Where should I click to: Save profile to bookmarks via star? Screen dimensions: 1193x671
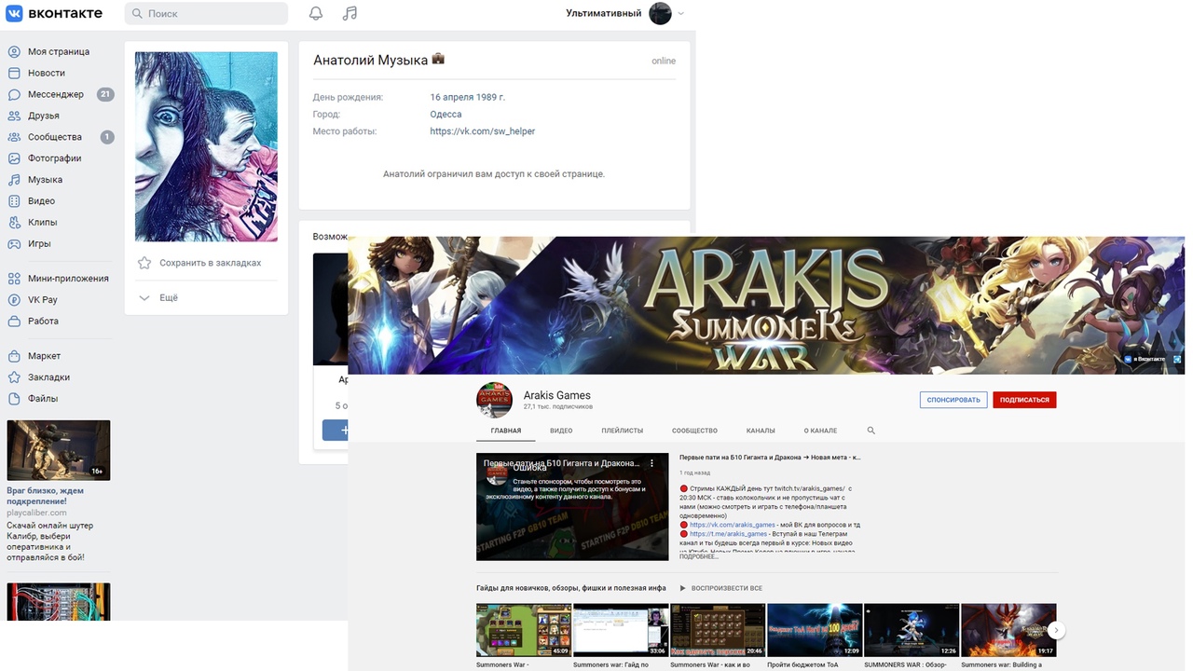click(144, 263)
